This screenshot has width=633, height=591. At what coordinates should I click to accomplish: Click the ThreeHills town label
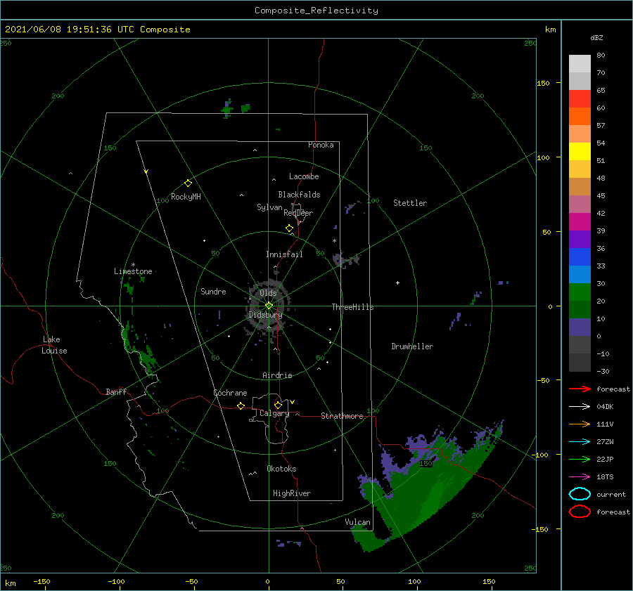[x=352, y=307]
